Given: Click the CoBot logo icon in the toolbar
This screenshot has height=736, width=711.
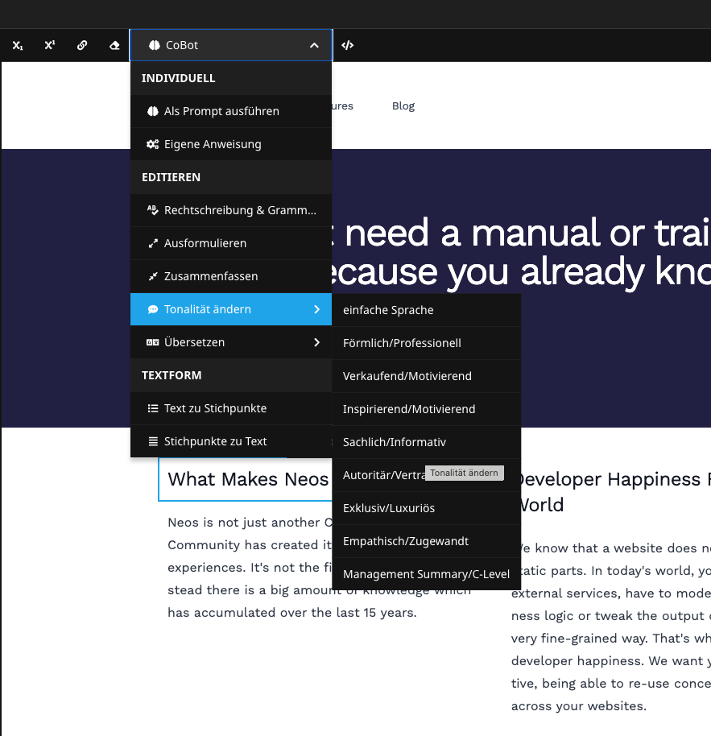Looking at the screenshot, I should coord(153,45).
